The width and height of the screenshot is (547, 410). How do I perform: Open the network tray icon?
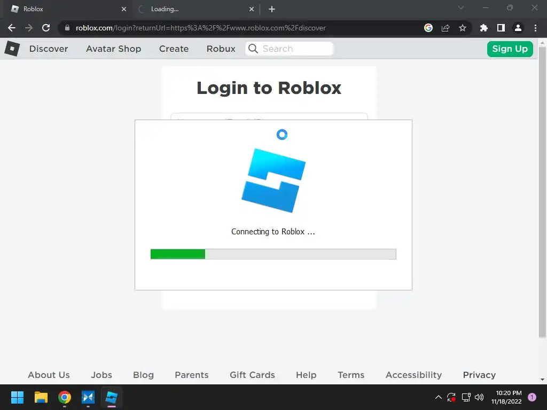click(466, 397)
